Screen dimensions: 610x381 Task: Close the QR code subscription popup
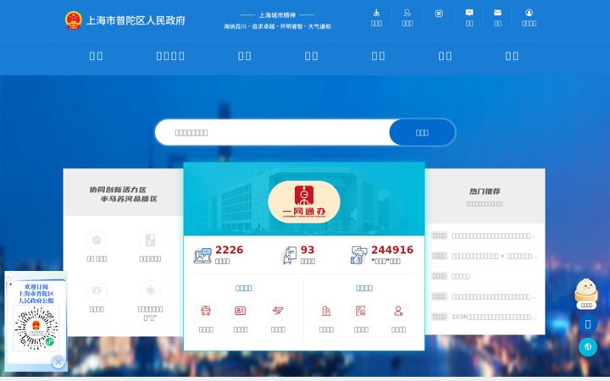(58, 362)
